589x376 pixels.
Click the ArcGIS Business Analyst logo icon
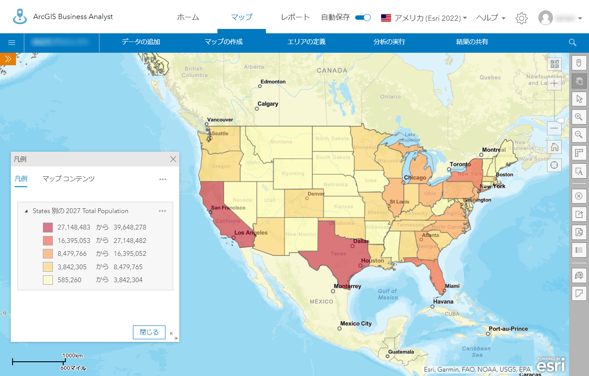pyautogui.click(x=19, y=16)
